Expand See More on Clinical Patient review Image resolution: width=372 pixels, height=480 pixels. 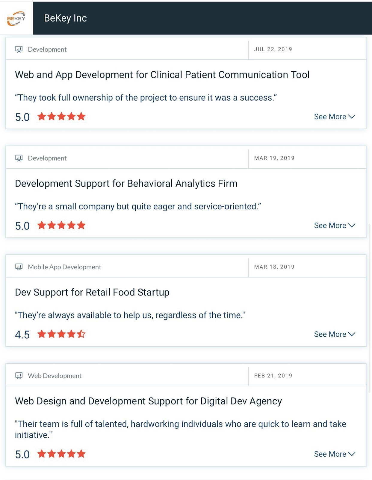point(334,117)
